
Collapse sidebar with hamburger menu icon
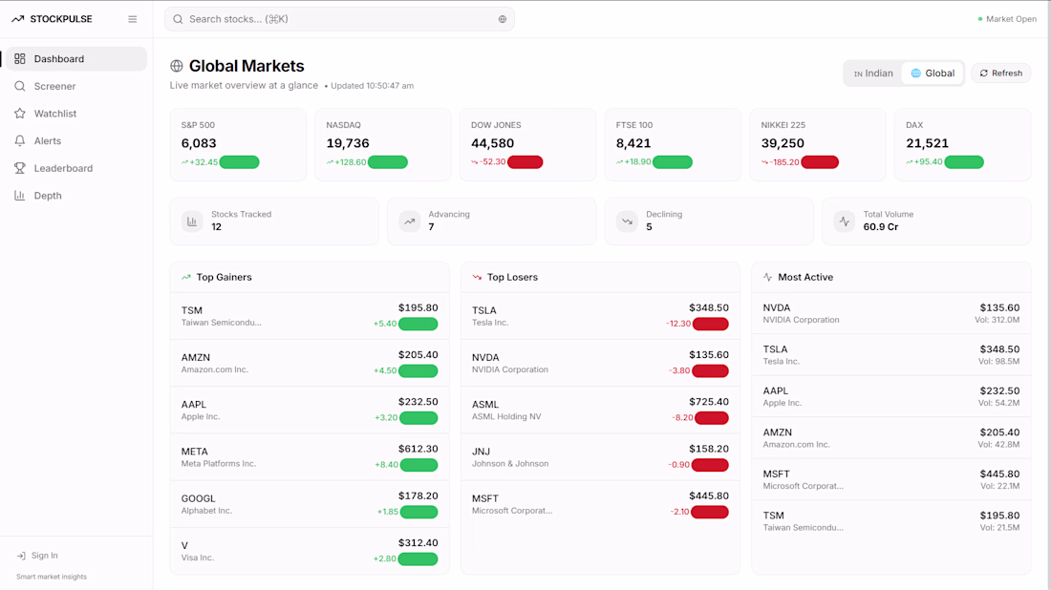[x=133, y=19]
